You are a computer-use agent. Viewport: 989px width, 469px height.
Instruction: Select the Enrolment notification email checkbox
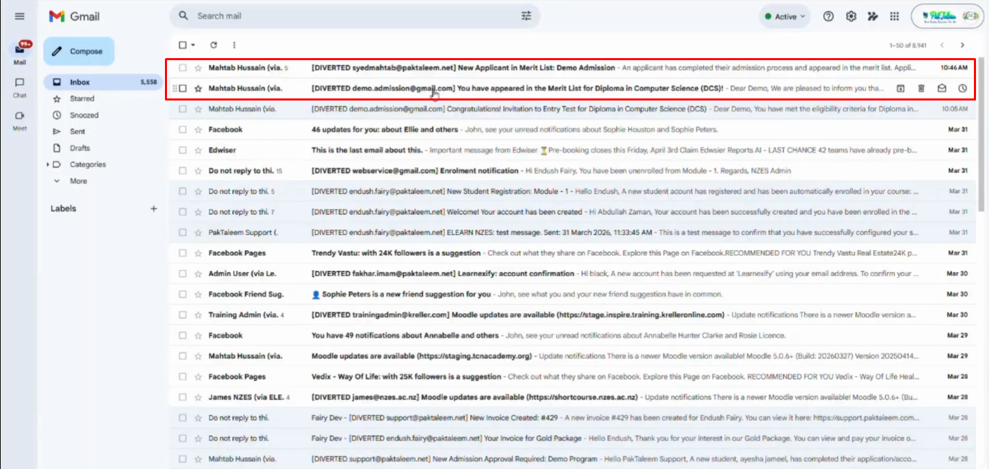183,170
